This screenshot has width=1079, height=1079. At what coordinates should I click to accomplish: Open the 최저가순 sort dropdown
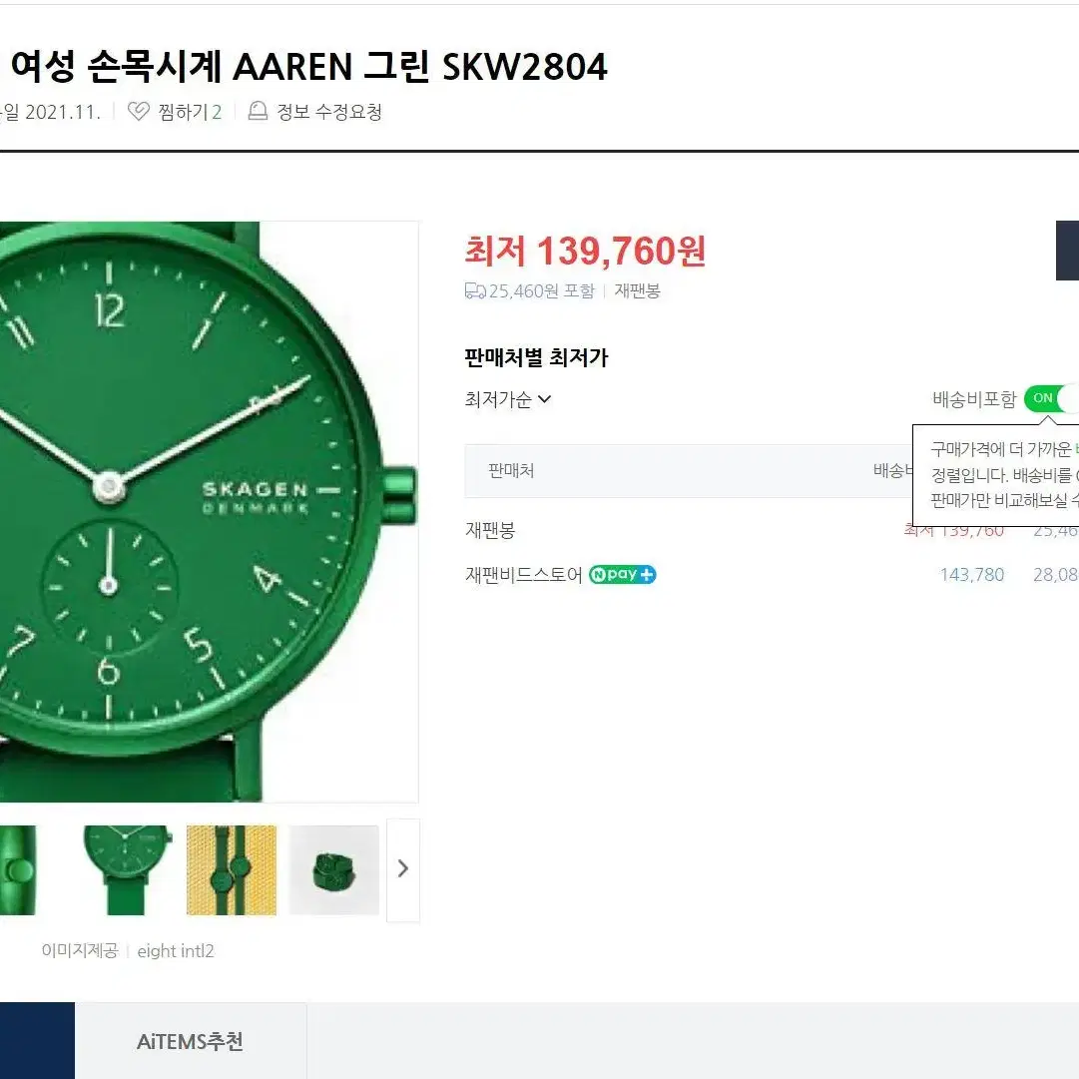[508, 399]
